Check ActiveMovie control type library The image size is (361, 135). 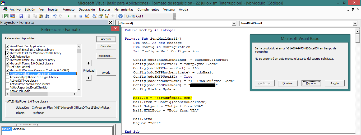(7, 84)
